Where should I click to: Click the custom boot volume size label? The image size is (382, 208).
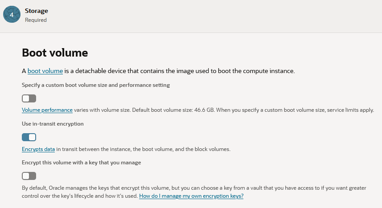95,85
